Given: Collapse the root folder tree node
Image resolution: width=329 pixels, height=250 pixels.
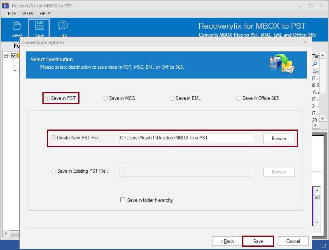Looking at the screenshot, I should [6, 56].
